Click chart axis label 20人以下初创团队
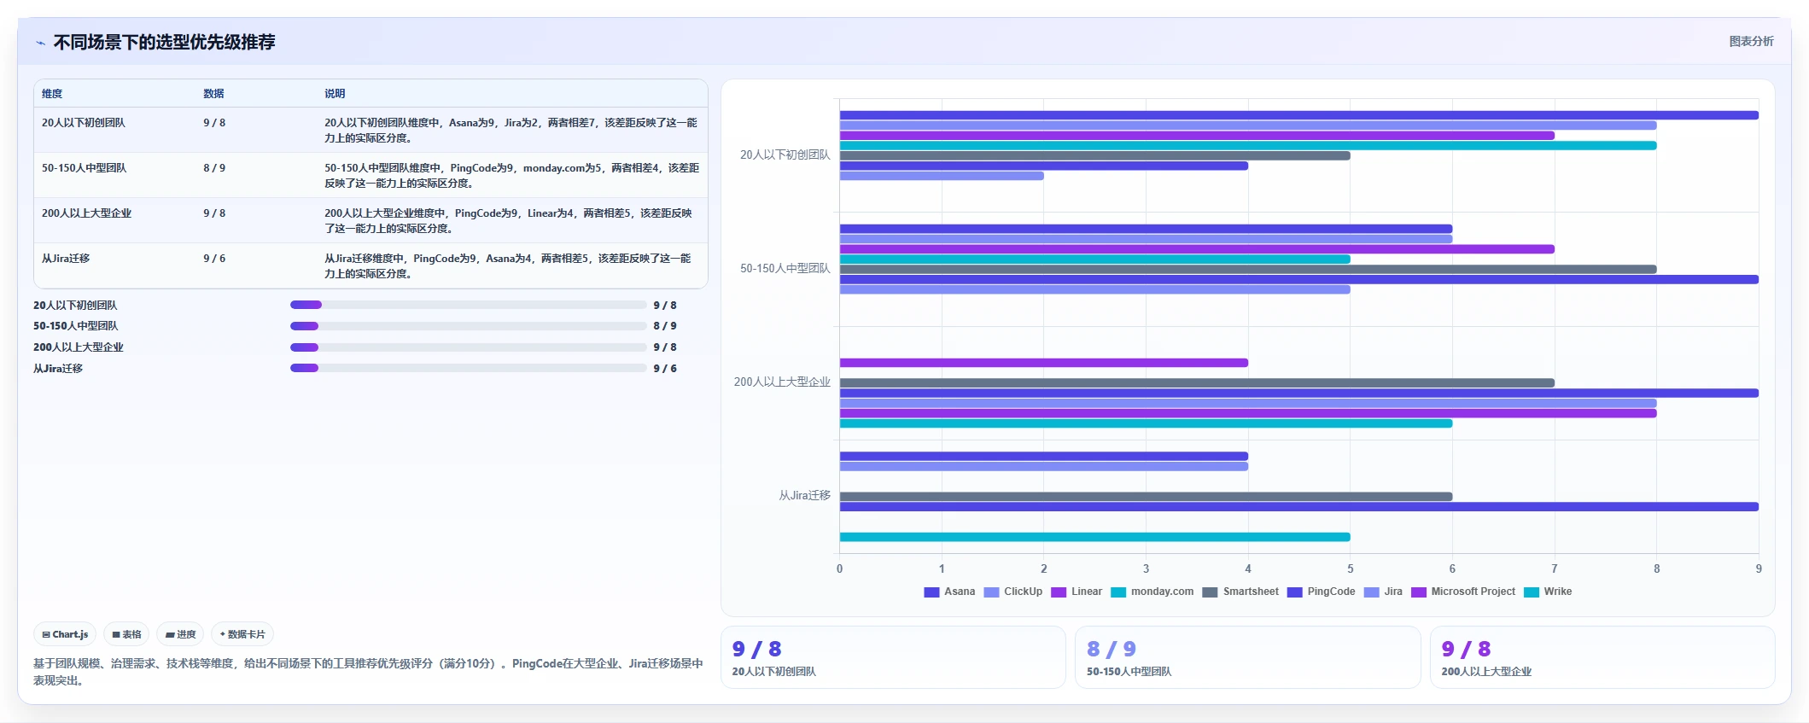 point(785,155)
